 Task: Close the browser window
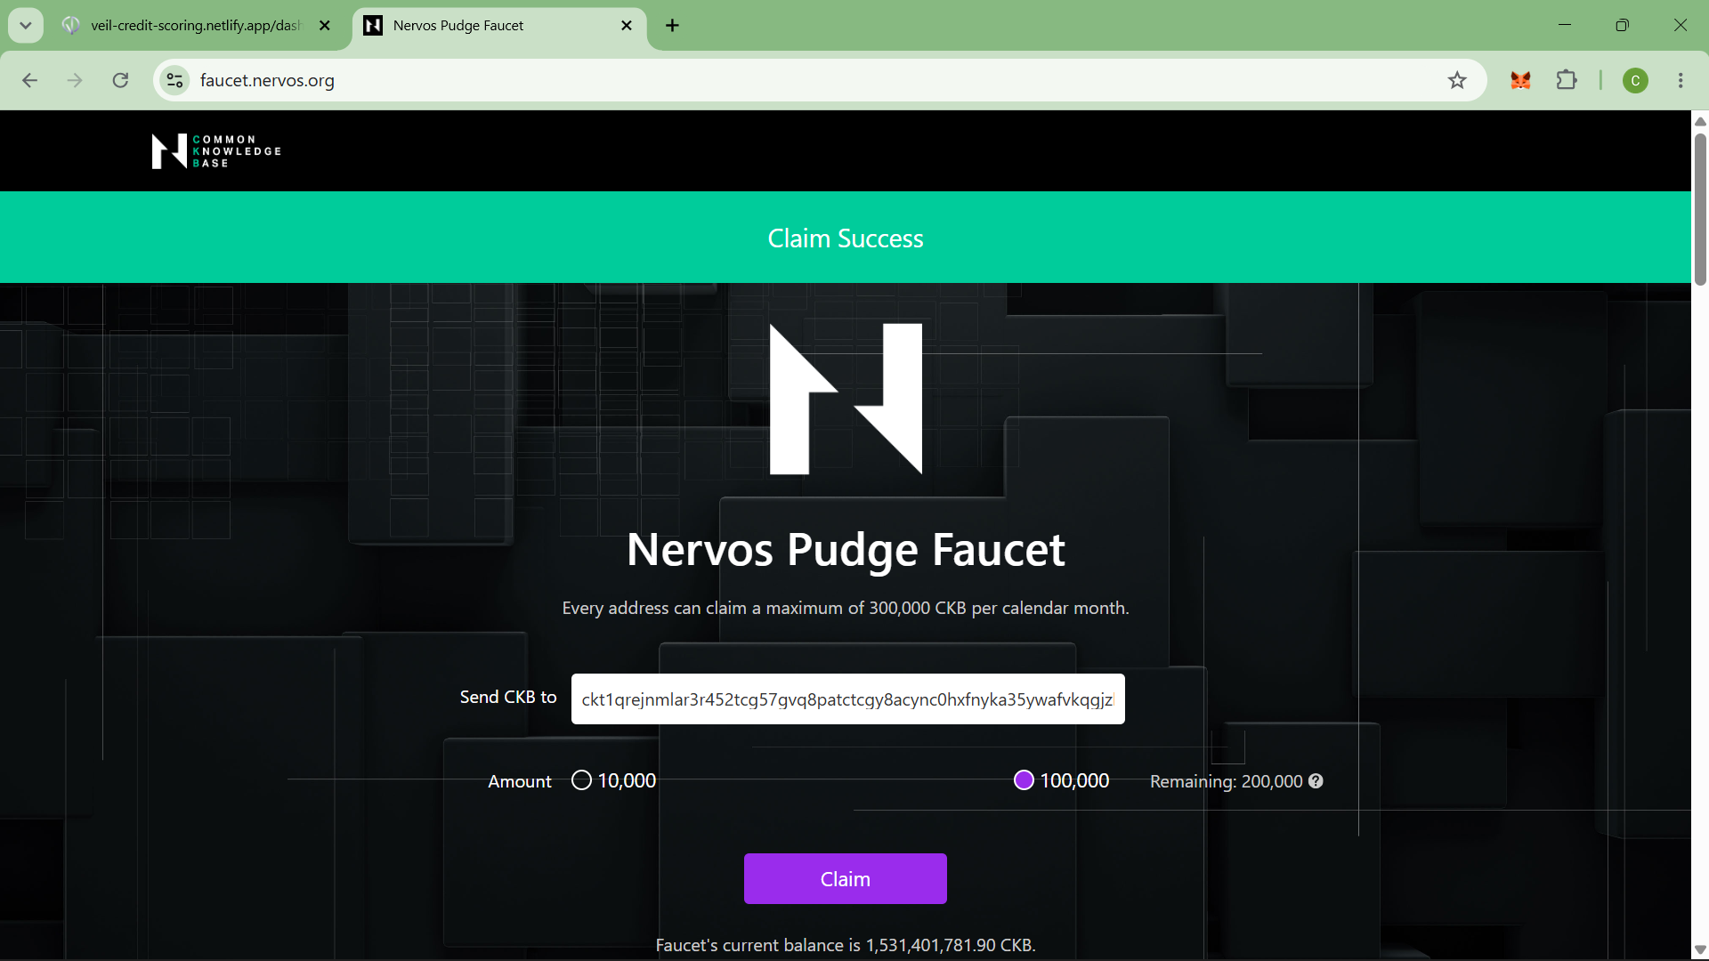(x=1680, y=25)
